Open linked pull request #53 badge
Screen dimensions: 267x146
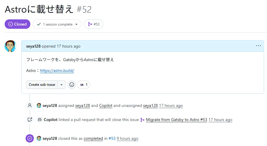pyautogui.click(x=94, y=24)
